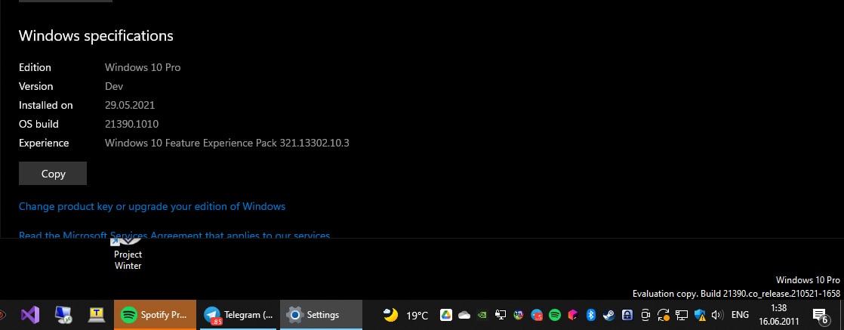This screenshot has width=844, height=330.
Task: Open the remote computer connection taskbar icon
Action: click(x=63, y=314)
